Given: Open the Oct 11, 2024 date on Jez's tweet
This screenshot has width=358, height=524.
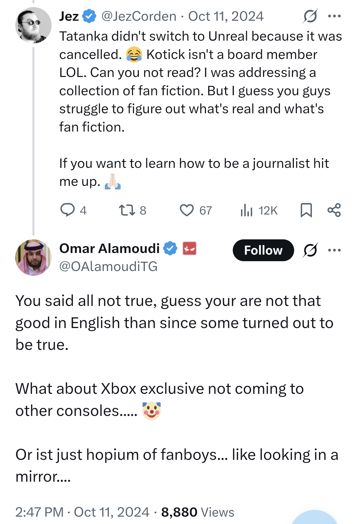Looking at the screenshot, I should click(x=226, y=16).
